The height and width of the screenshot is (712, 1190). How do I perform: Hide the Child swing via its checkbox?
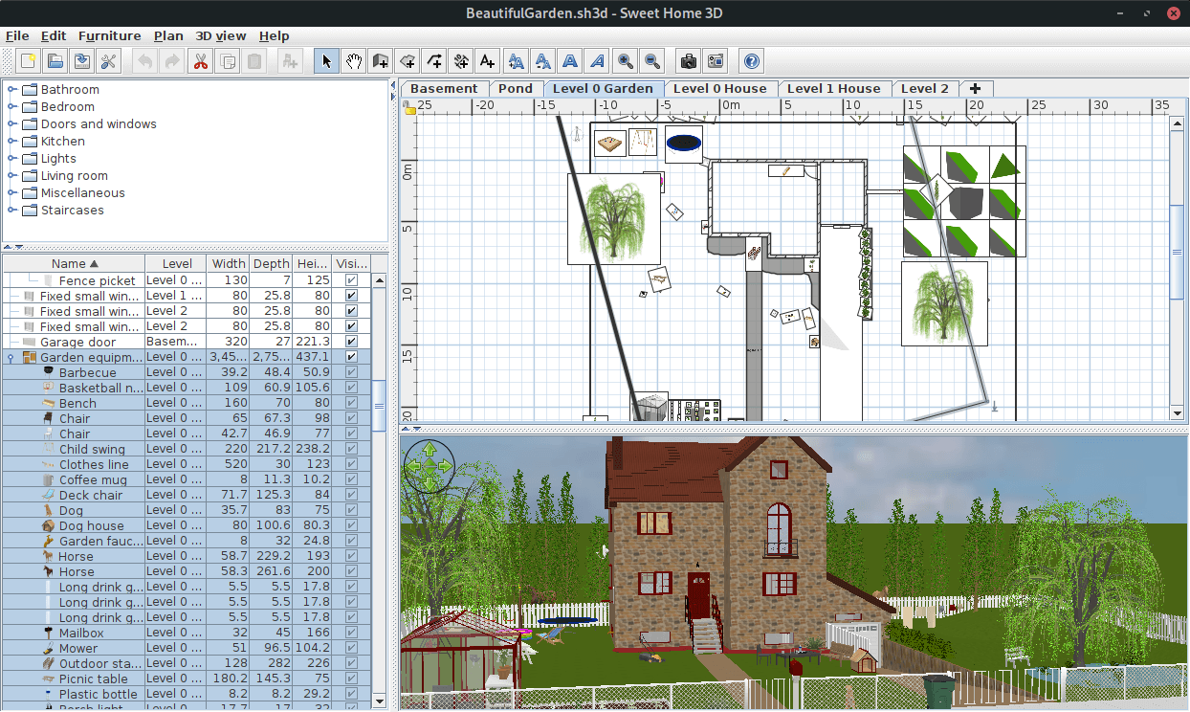[351, 449]
